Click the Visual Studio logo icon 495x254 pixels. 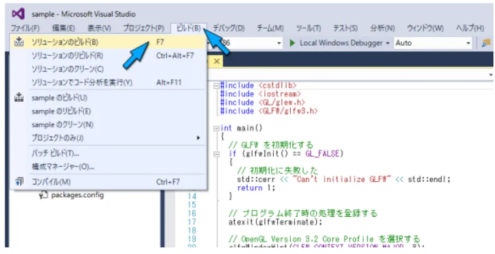[x=18, y=14]
